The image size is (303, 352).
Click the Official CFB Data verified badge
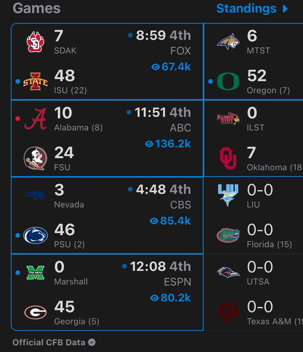(92, 342)
